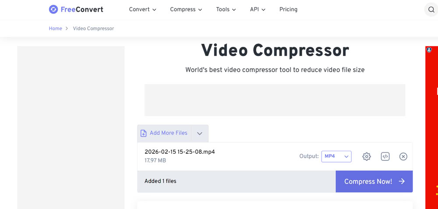Viewport: 438px width, 209px height.
Task: Open advanced settings gear for the file
Action: point(367,156)
